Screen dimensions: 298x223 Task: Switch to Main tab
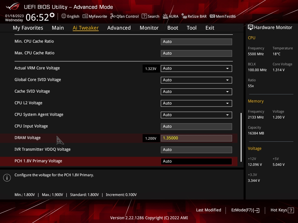[58, 28]
